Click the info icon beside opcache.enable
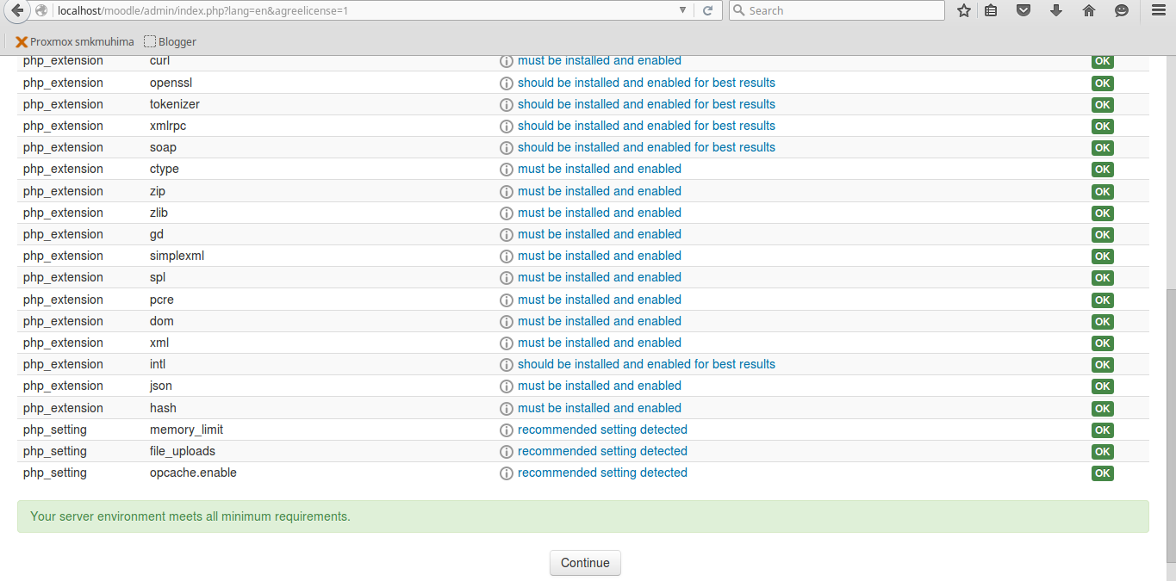The width and height of the screenshot is (1176, 581). pyautogui.click(x=507, y=473)
